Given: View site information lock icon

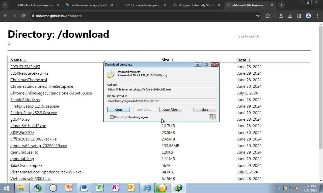Looking at the screenshot, I should [33, 16].
